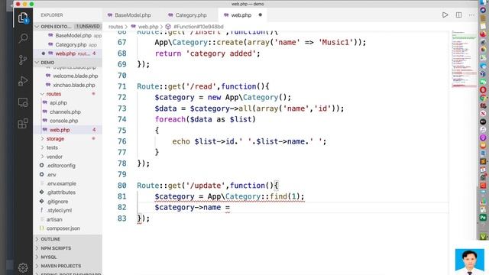Click the presenter webcam thumbnail
Viewport: 489px width, 275px height.
pos(470,261)
